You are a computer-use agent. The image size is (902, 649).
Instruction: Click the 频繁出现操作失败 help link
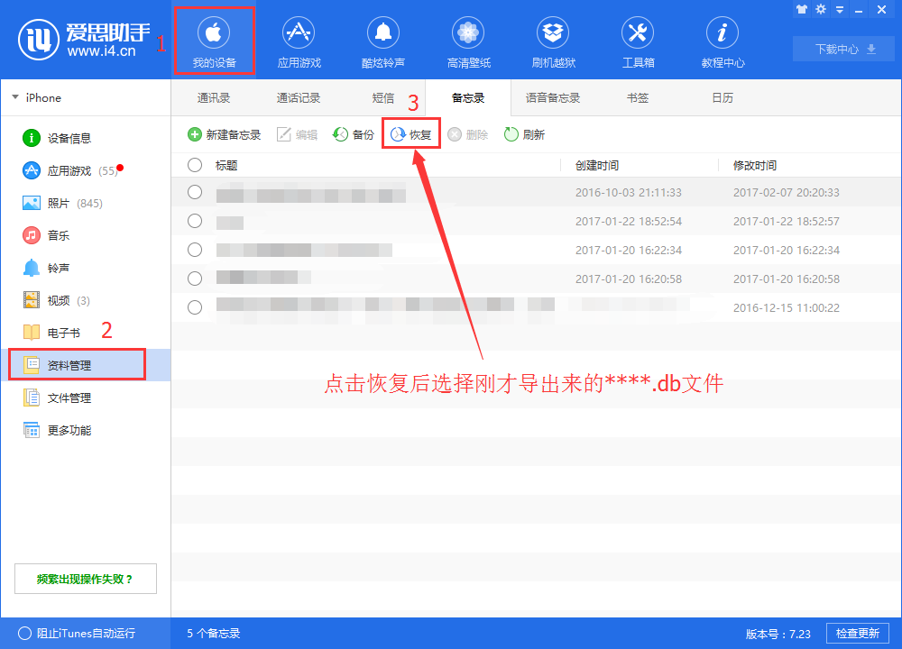click(85, 578)
